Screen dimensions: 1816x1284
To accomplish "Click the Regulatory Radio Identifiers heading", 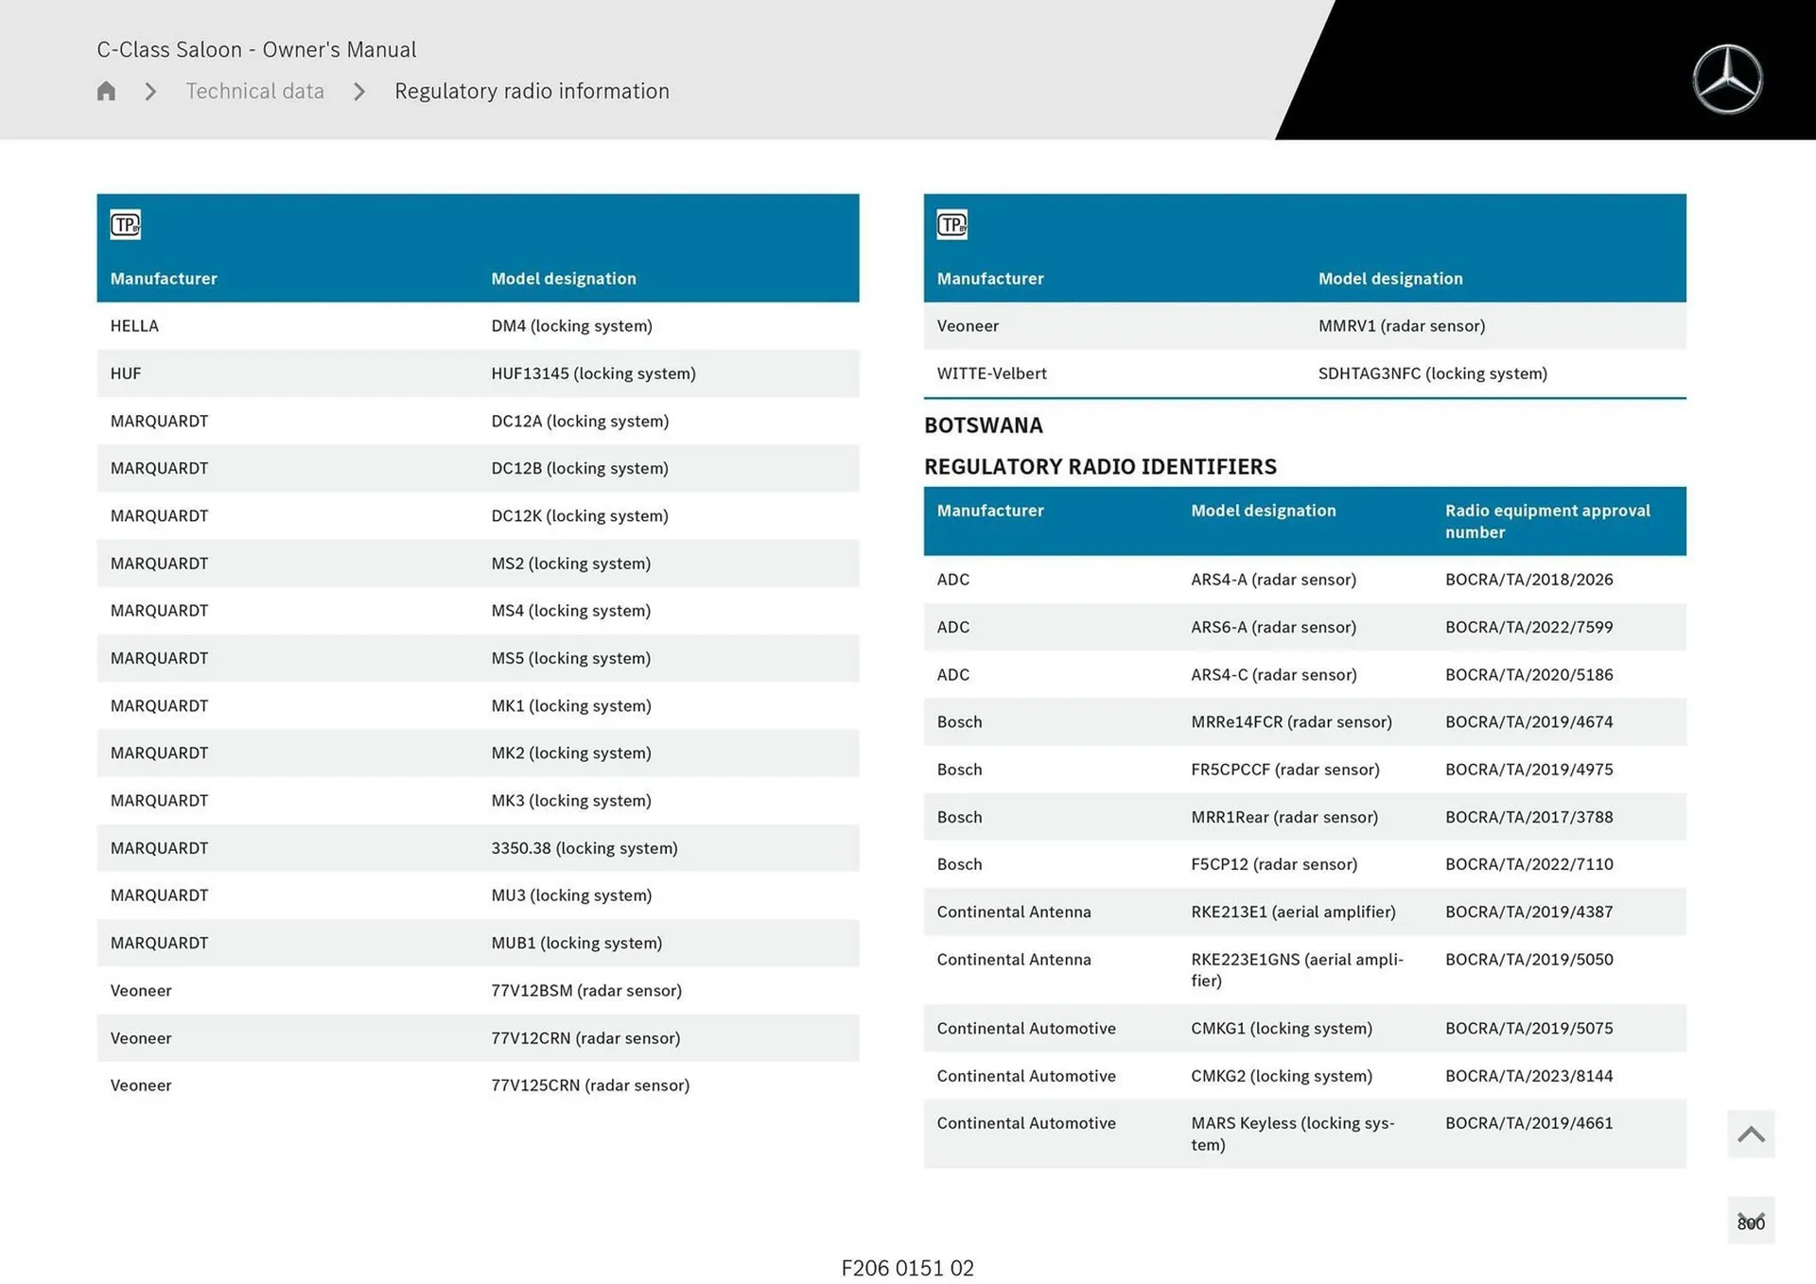I will point(1099,467).
